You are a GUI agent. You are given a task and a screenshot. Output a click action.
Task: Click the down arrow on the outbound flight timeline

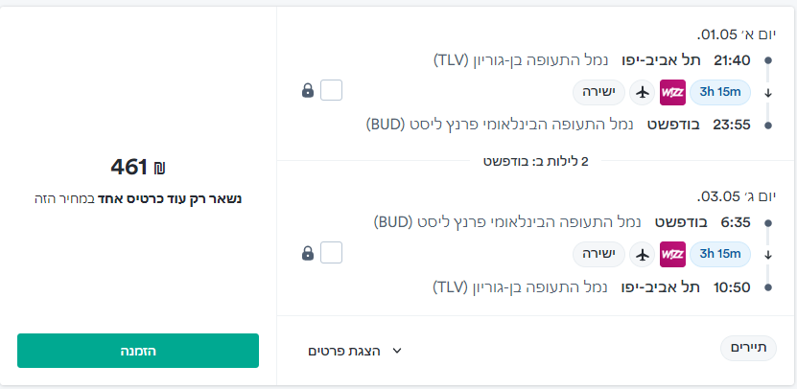point(768,92)
